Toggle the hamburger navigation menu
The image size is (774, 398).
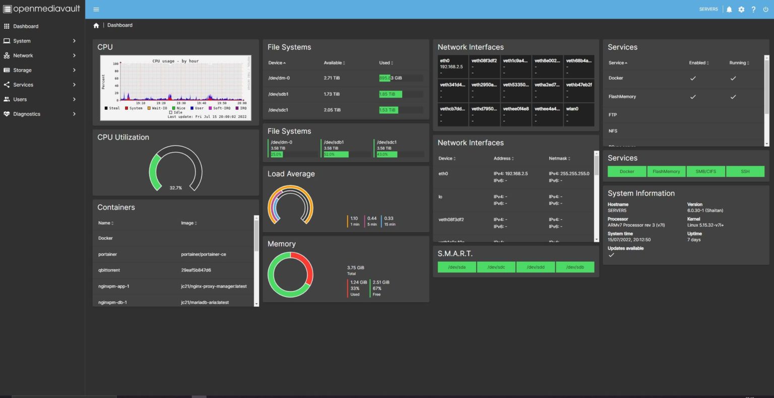point(96,9)
